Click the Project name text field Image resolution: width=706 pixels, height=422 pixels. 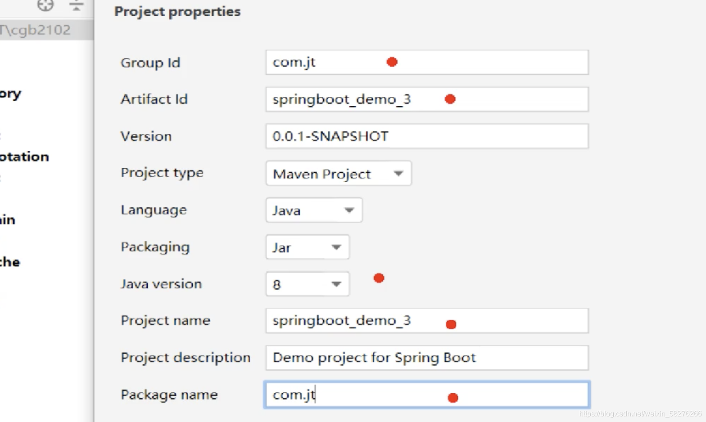coord(426,321)
